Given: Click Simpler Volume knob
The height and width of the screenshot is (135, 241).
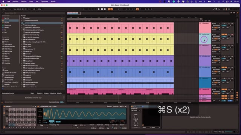Looking at the screenshot, I should click(x=121, y=127).
